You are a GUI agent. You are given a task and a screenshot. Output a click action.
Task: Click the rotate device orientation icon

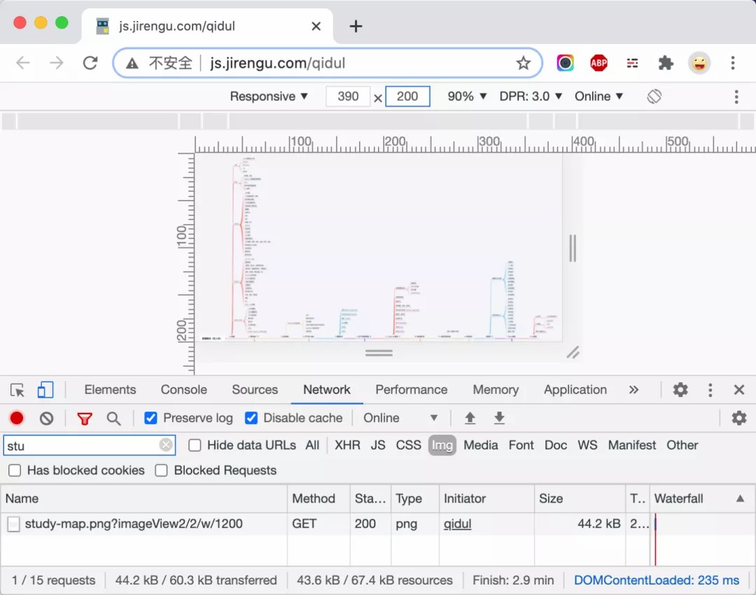point(654,97)
